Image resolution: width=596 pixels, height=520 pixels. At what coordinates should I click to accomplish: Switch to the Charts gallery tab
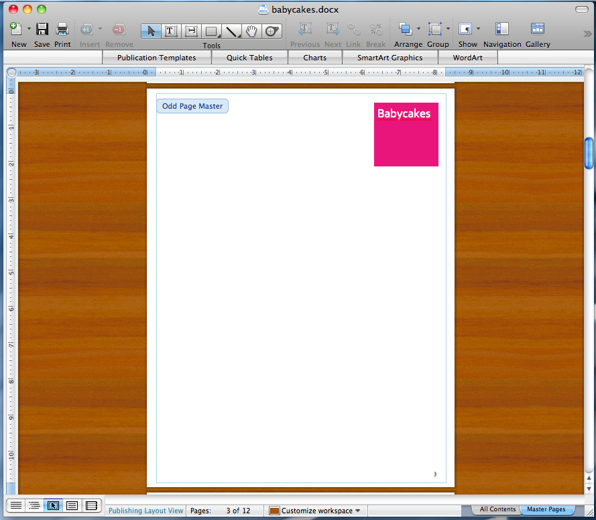(314, 57)
